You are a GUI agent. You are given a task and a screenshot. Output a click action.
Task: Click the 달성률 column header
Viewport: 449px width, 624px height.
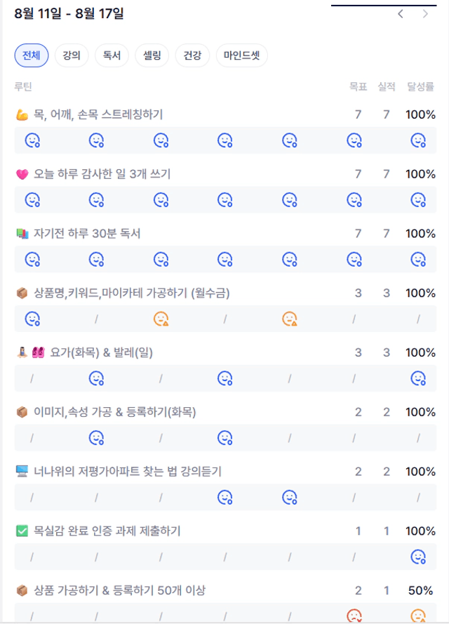(420, 87)
